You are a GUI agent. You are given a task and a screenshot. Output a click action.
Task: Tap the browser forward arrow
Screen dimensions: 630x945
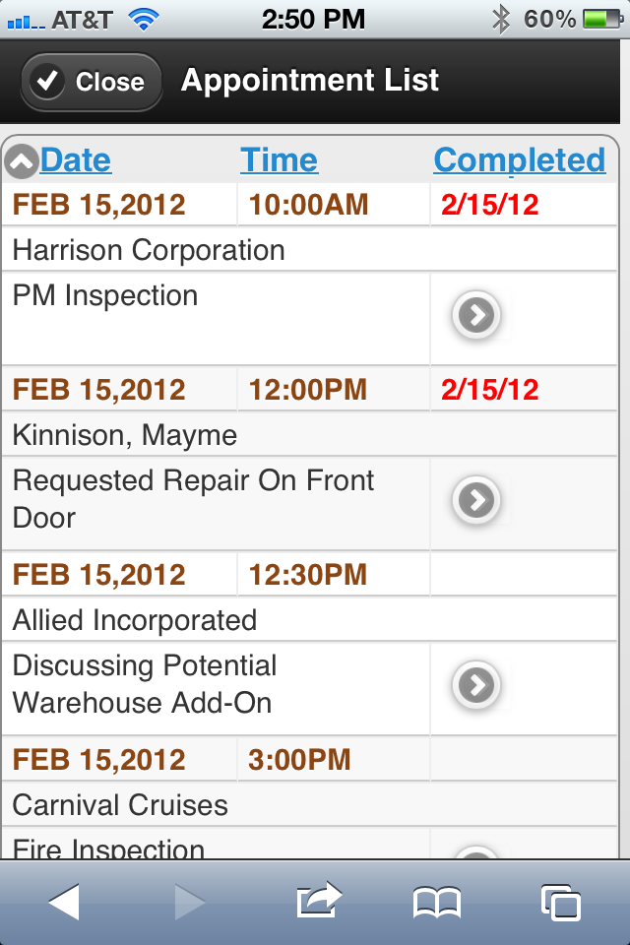190,902
